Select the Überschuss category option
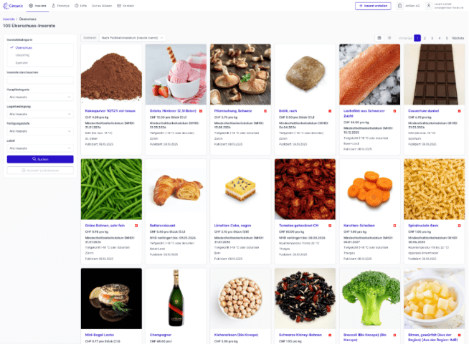 click(x=24, y=47)
